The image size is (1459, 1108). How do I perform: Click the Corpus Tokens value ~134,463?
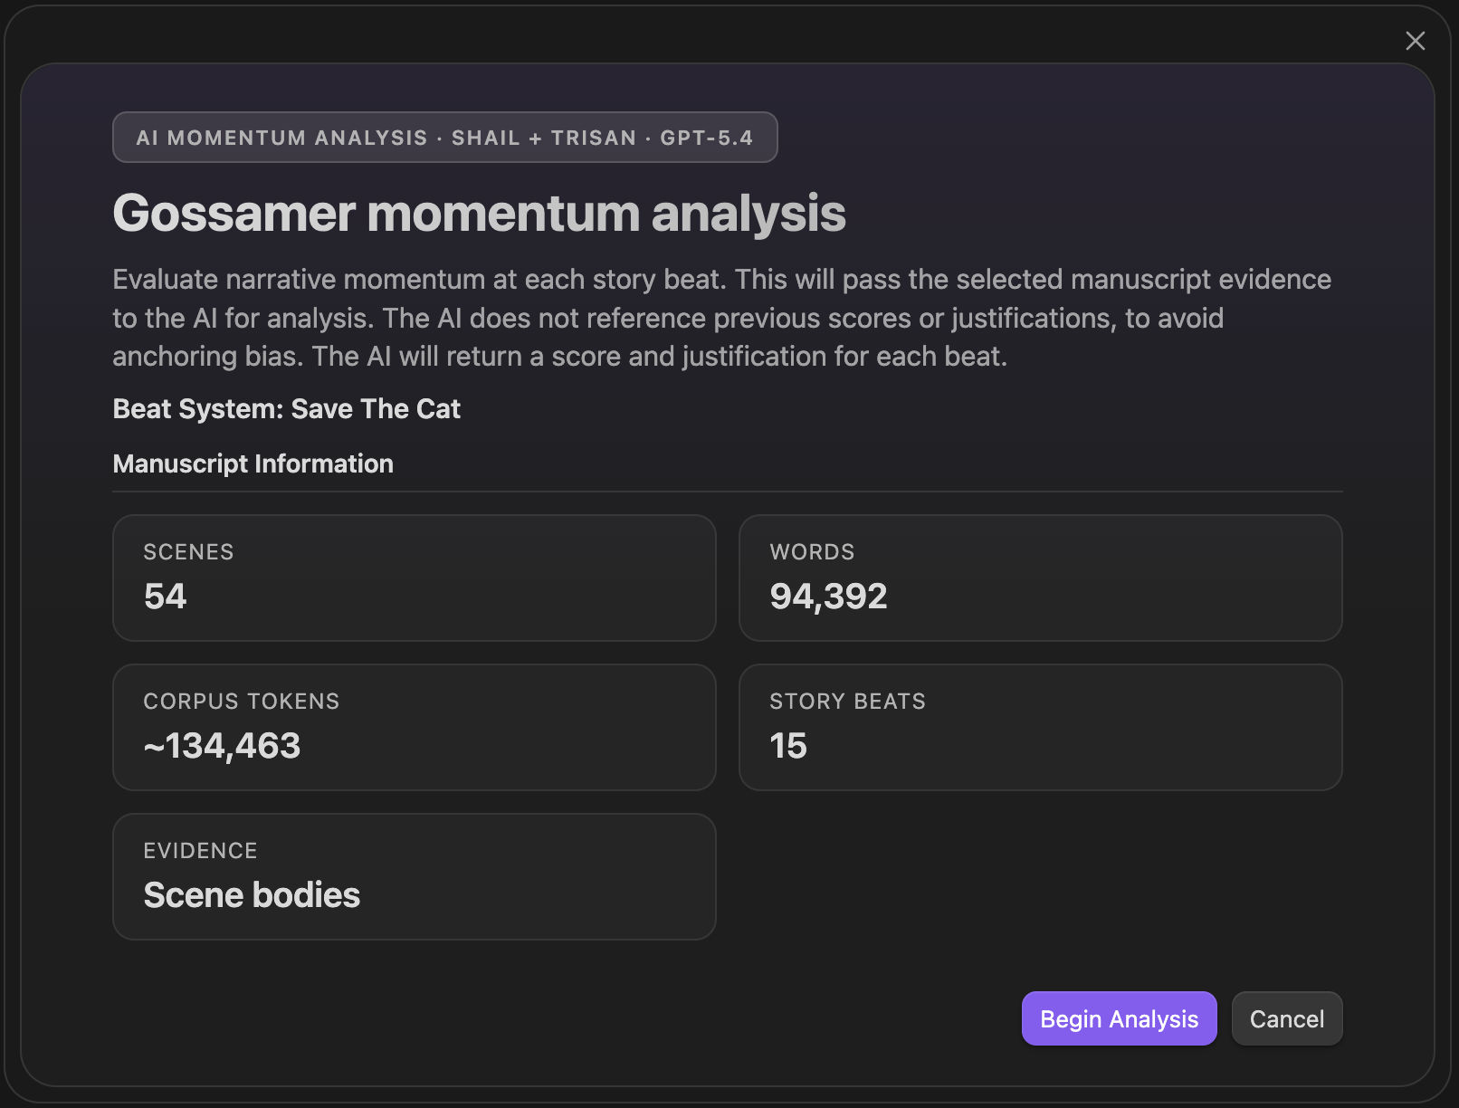click(222, 746)
